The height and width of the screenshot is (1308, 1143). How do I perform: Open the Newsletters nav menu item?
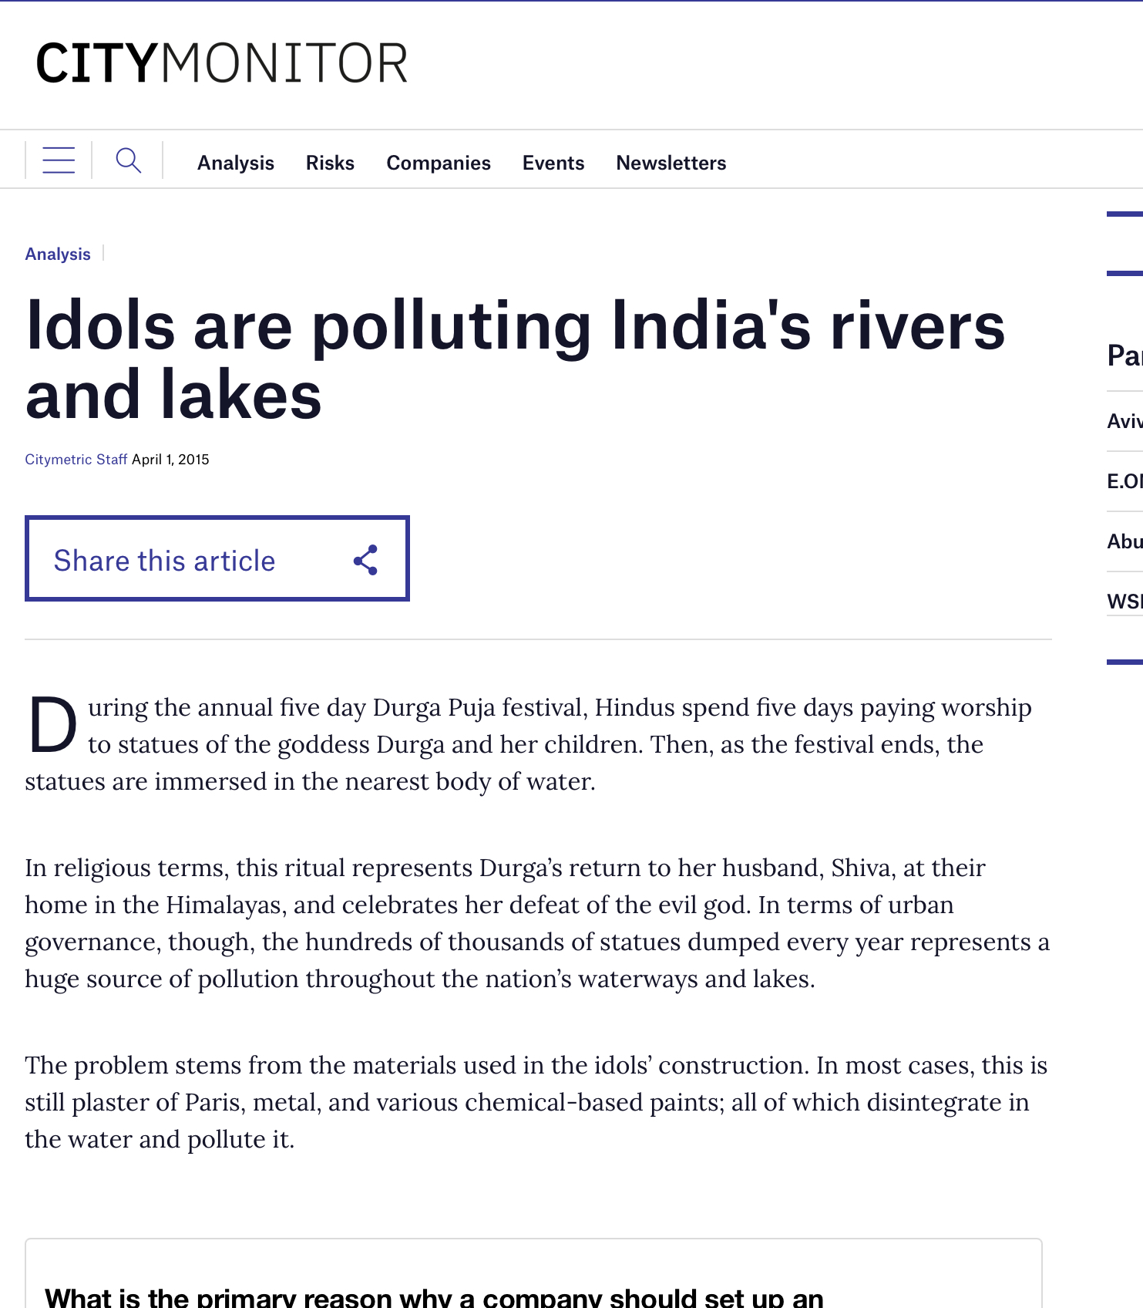click(671, 163)
